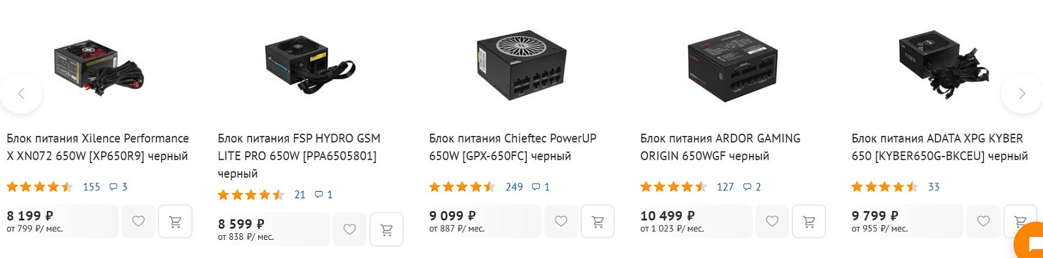This screenshot has height=258, width=1043.
Task: Open 21 ratings for FSP HYDRO GSM
Action: [300, 195]
